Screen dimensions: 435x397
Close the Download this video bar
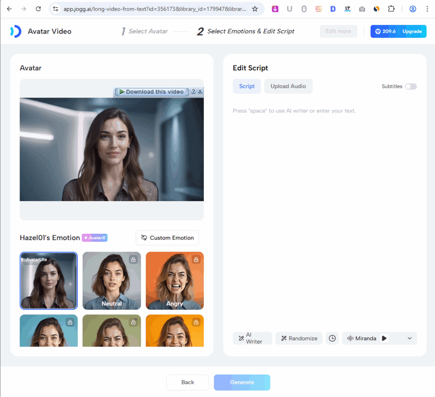coord(200,92)
